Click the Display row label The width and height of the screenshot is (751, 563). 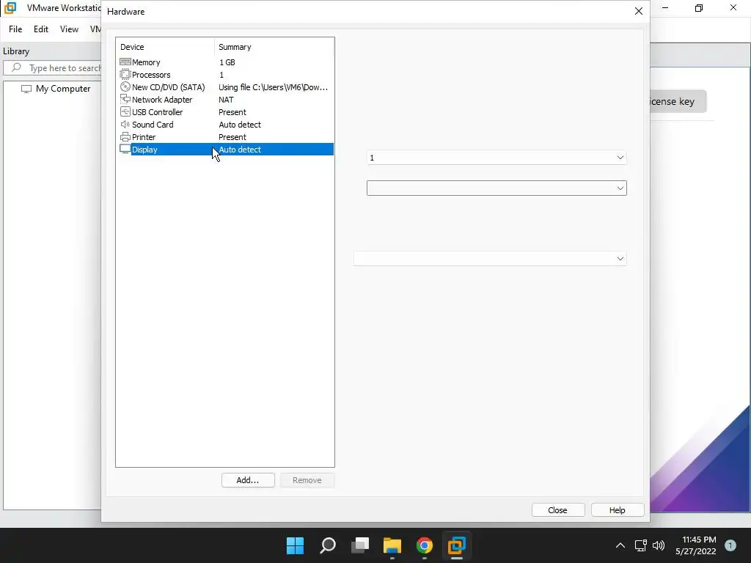tap(144, 150)
